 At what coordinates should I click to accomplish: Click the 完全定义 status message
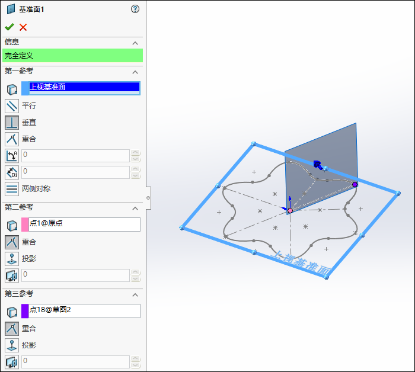[x=72, y=56]
